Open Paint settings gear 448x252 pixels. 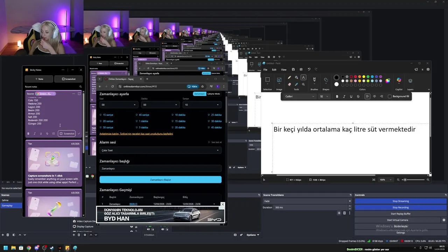pyautogui.click(x=428, y=69)
